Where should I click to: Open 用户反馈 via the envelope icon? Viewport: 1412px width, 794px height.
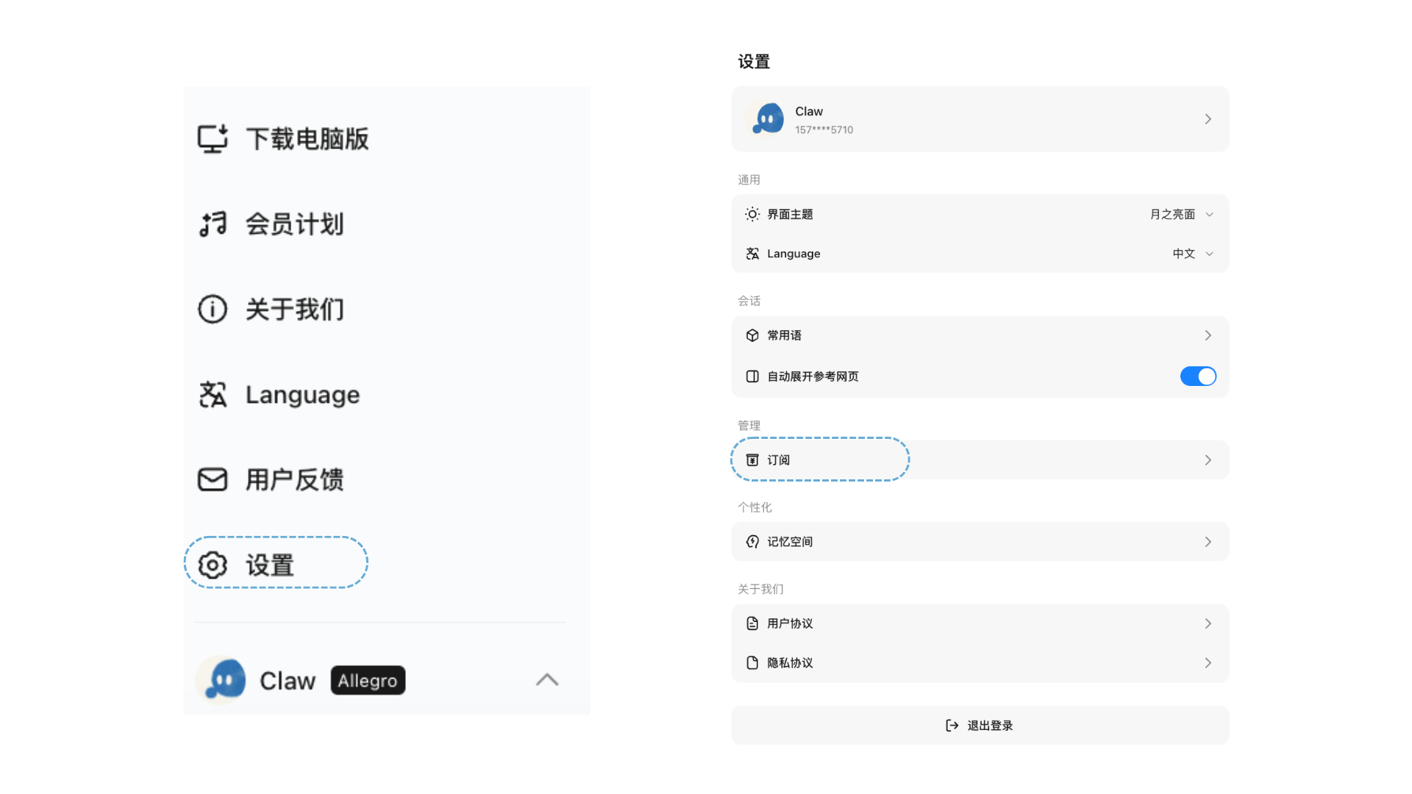[213, 479]
